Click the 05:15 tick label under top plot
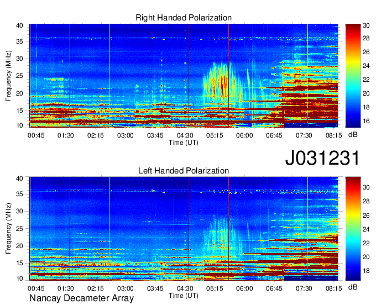The image size is (376, 305). (215, 135)
